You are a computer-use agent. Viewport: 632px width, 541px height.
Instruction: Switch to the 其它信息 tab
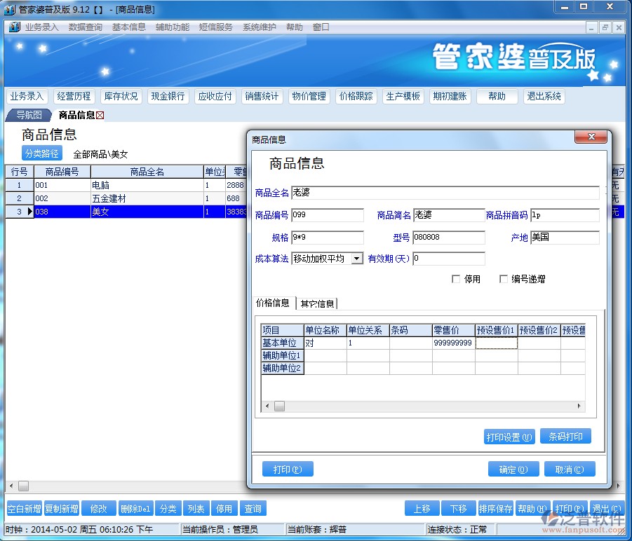point(318,303)
